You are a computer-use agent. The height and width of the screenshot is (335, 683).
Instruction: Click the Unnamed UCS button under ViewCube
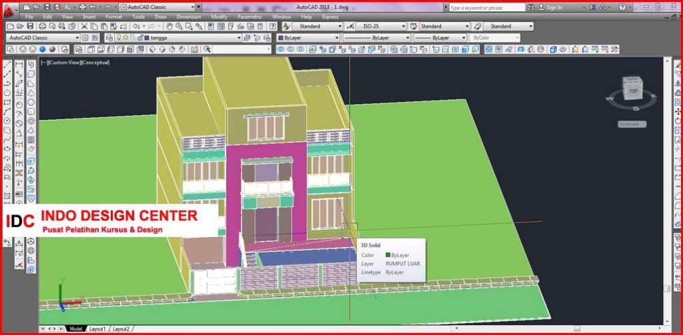[632, 125]
